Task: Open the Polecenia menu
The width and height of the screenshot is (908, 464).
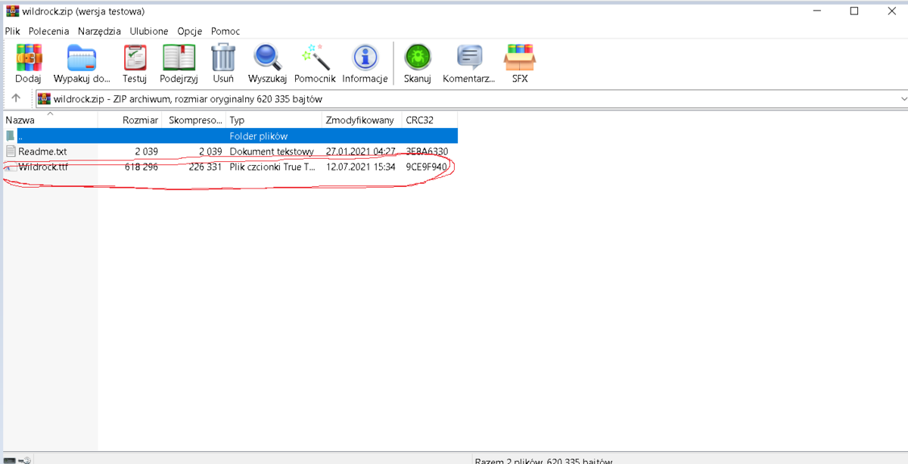Action: [48, 31]
